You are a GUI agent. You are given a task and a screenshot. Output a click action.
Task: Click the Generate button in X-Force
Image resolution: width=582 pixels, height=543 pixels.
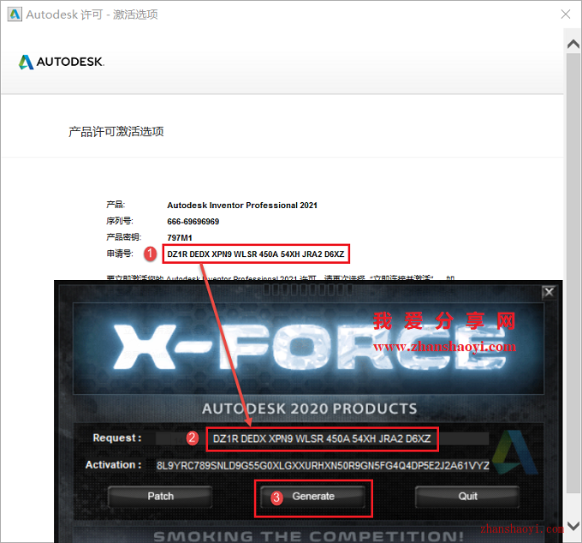313,497
